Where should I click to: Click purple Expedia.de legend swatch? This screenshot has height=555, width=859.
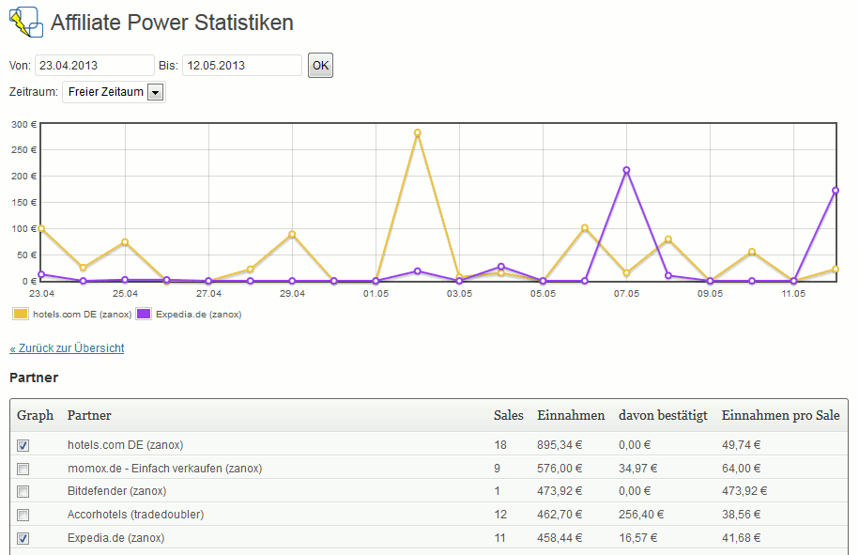[x=144, y=314]
